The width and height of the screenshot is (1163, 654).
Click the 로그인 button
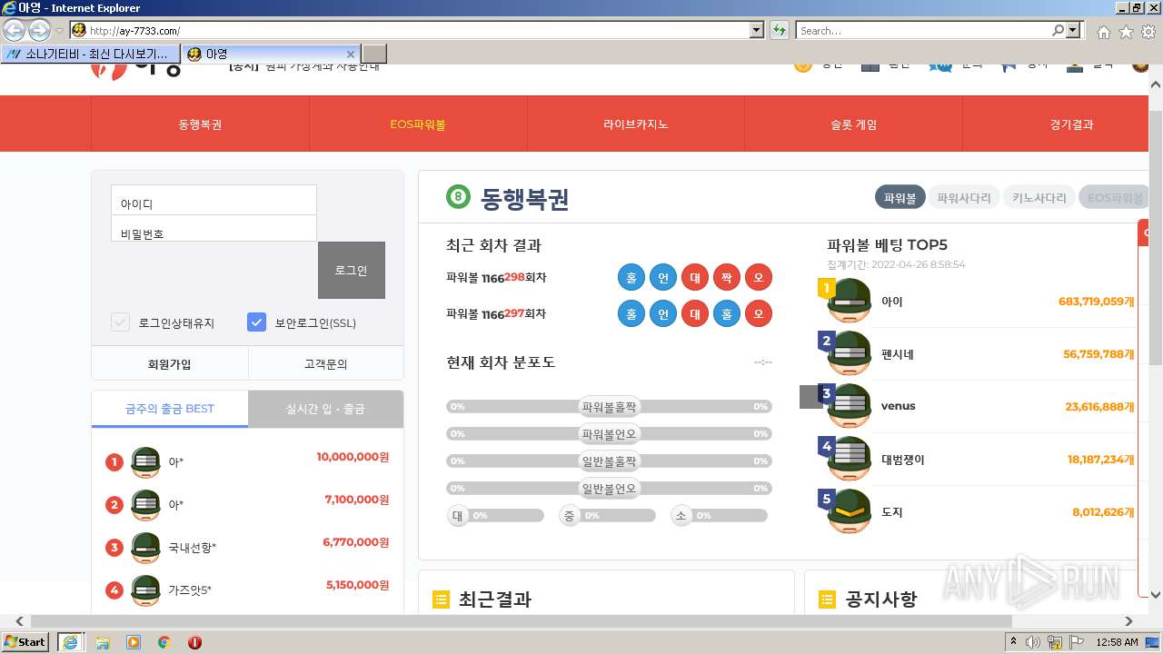(x=351, y=270)
